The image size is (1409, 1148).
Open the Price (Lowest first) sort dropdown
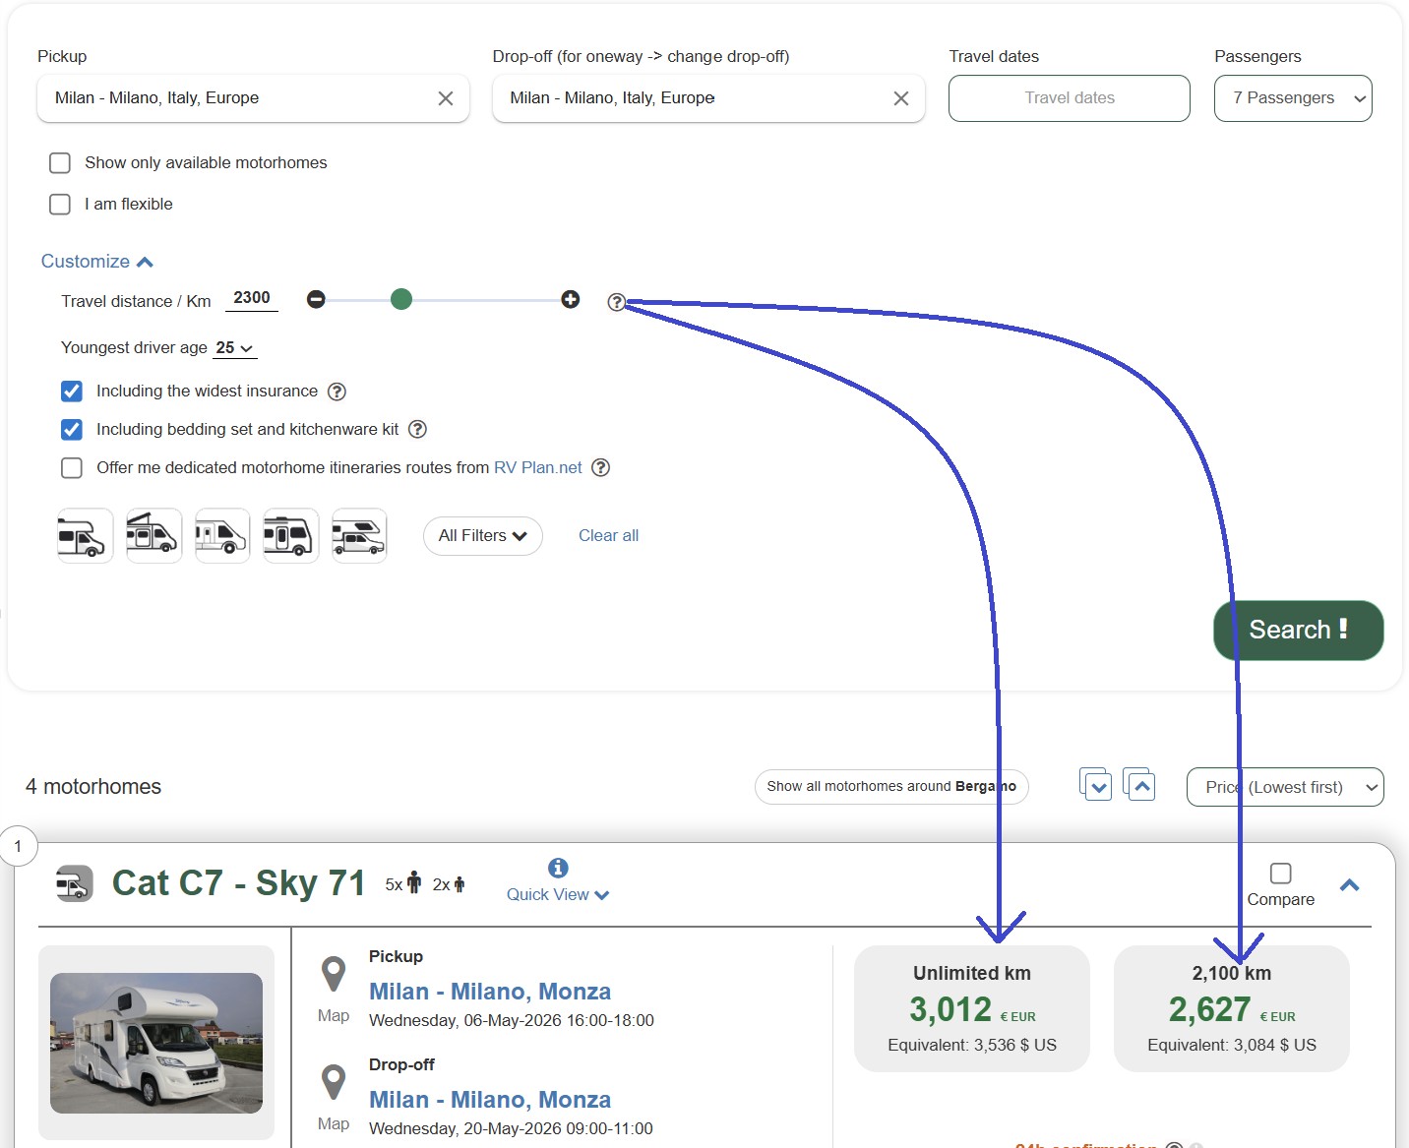pos(1285,787)
